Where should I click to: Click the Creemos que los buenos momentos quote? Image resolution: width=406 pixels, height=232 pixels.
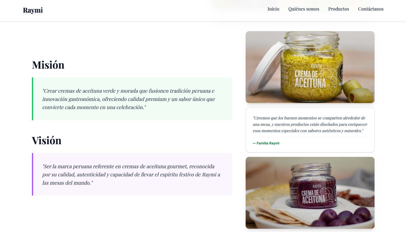(x=310, y=124)
